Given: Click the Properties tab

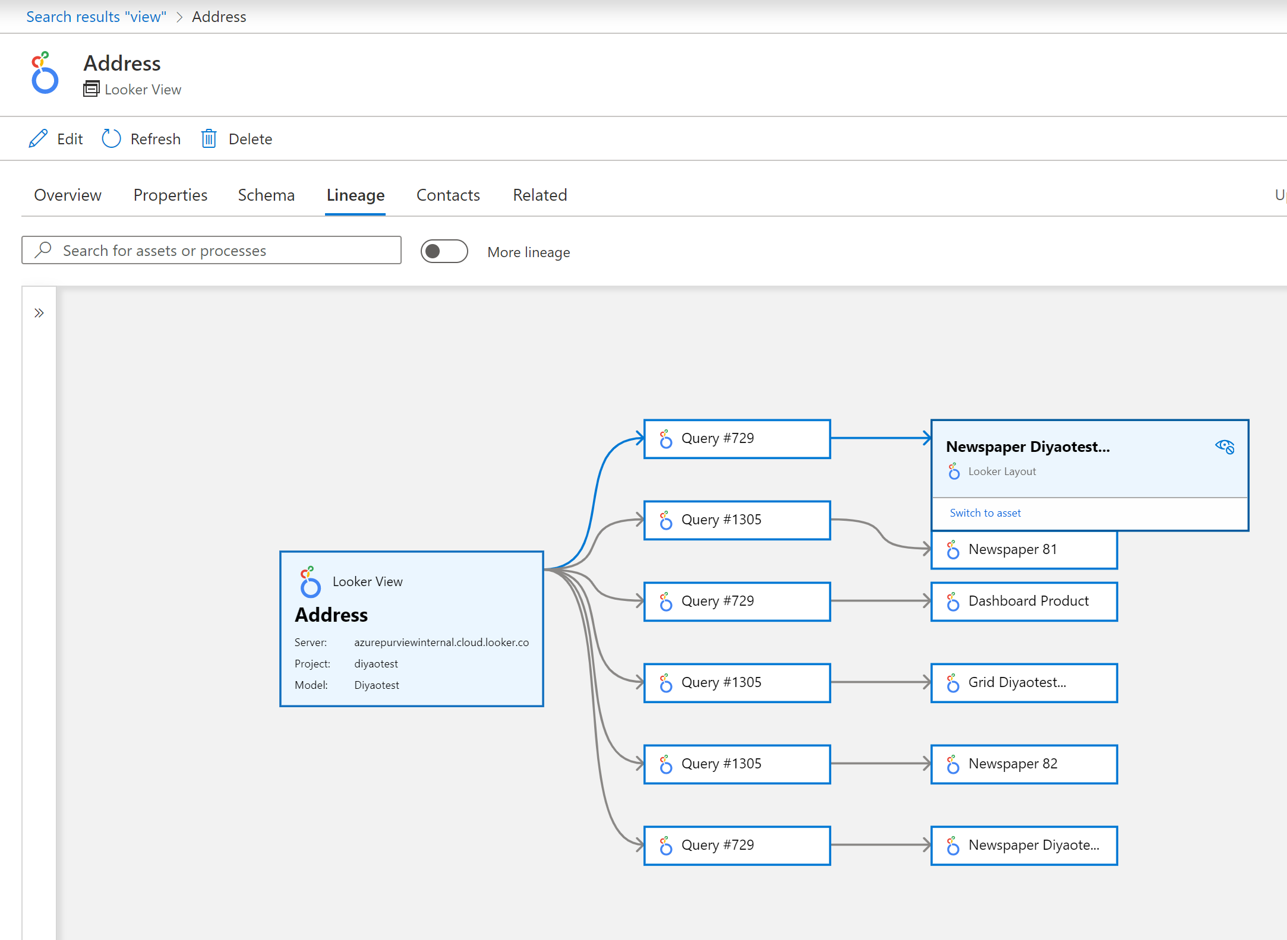Looking at the screenshot, I should click(170, 195).
